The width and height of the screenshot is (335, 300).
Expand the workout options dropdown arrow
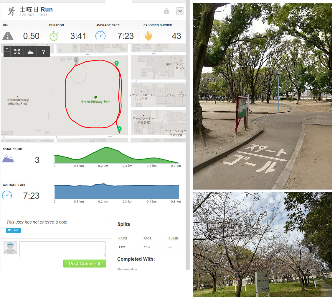click(180, 11)
